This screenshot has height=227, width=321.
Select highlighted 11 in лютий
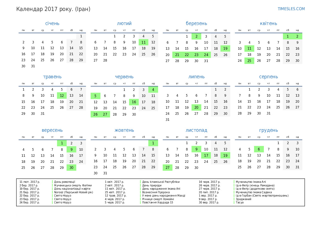[x=143, y=42]
